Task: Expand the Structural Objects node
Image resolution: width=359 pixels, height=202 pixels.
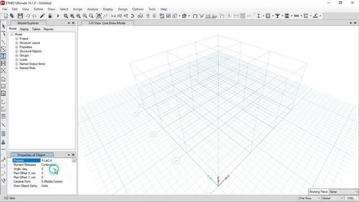Action: point(16,51)
